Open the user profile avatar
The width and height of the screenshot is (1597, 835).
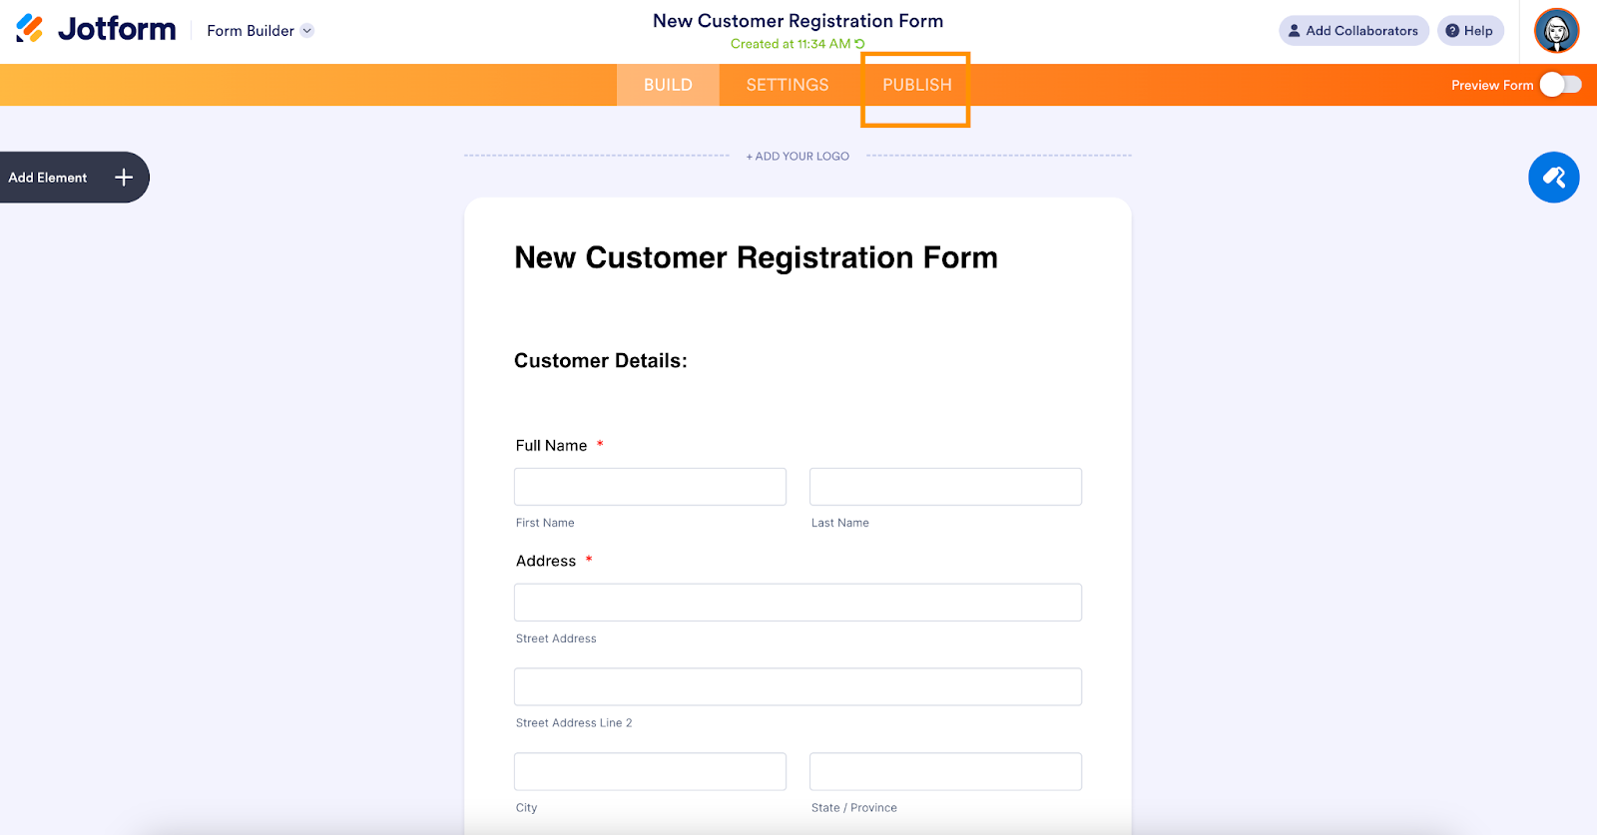pos(1556,31)
